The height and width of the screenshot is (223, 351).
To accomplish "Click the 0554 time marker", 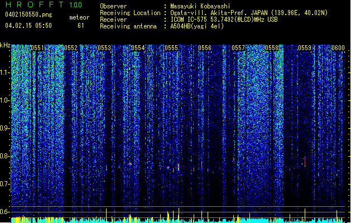I will click(138, 48).
